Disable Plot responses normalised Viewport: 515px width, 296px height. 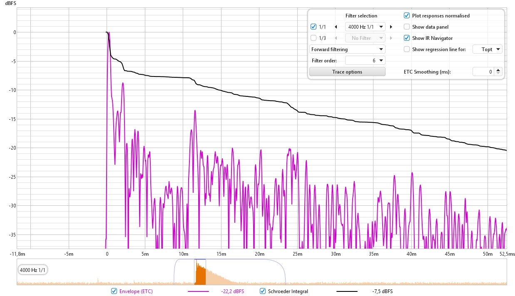point(407,16)
